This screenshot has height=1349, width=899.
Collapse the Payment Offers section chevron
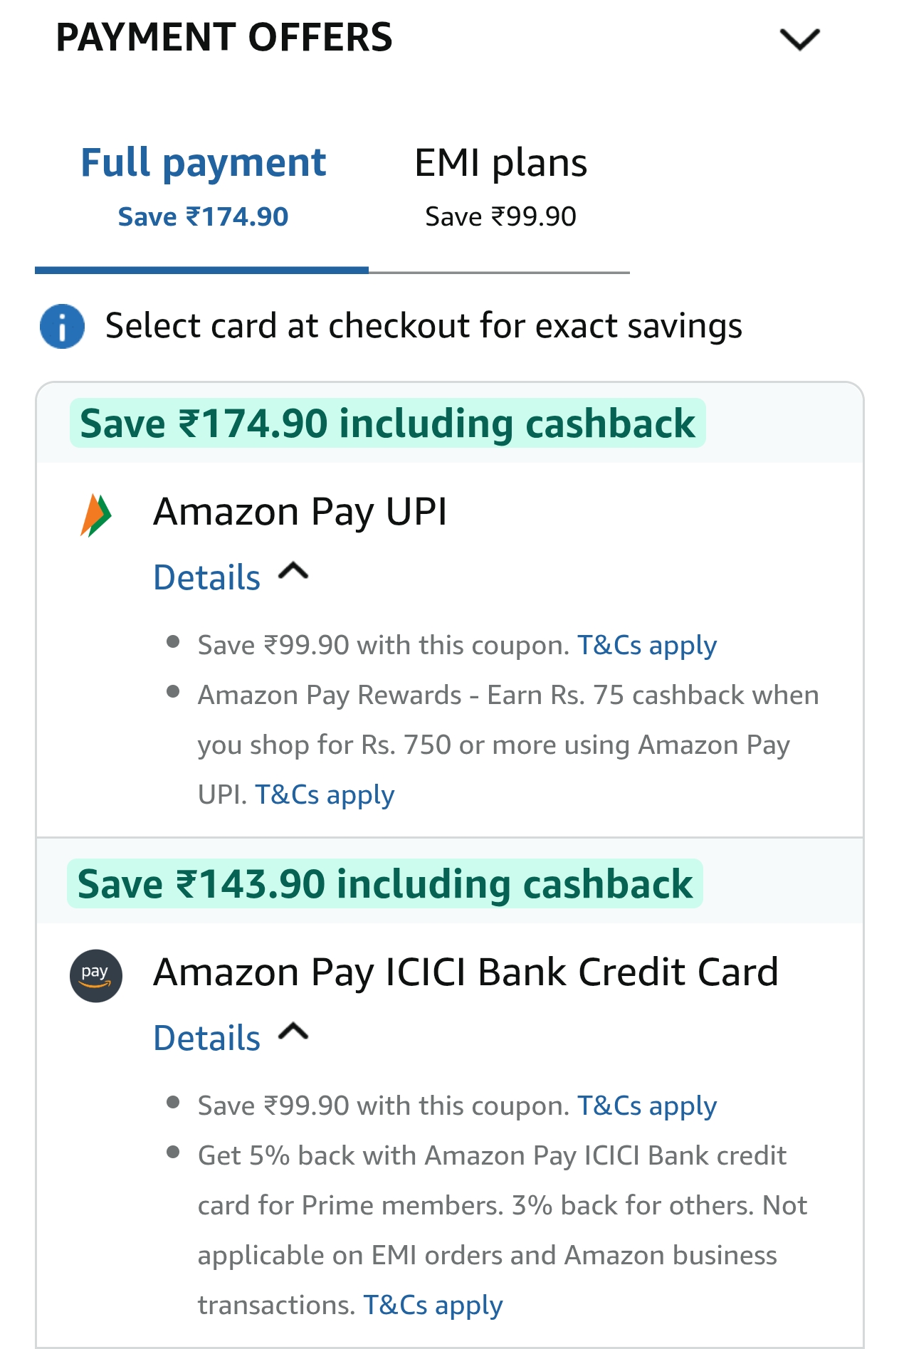pyautogui.click(x=799, y=39)
